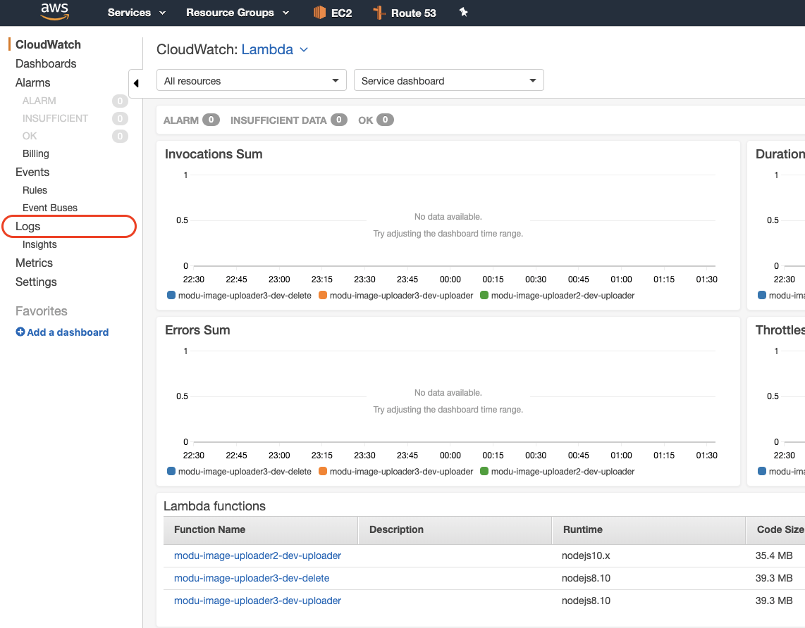Click the Add a dashboard link

67,332
